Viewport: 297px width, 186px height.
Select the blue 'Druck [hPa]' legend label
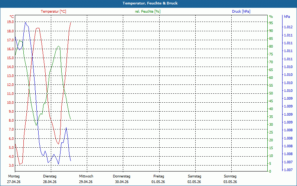[x=241, y=12]
